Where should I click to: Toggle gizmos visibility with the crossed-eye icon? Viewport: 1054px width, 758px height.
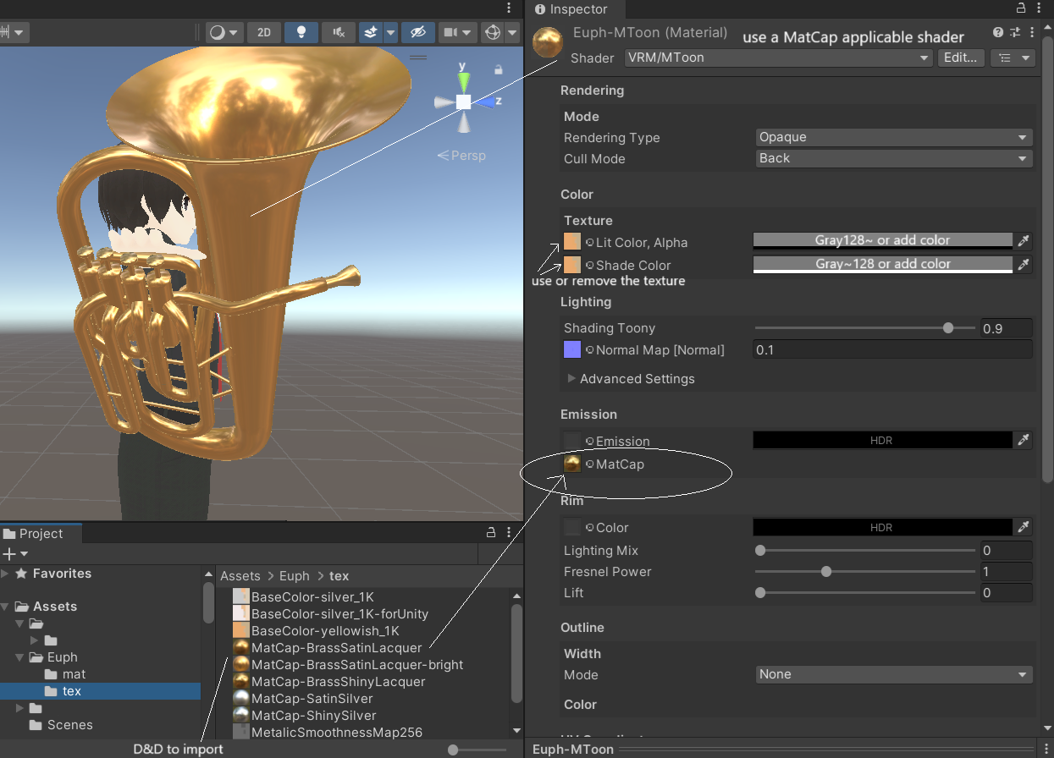tap(417, 31)
